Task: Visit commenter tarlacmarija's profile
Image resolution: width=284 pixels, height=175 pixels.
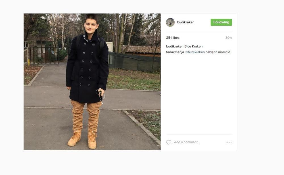Action: pyautogui.click(x=175, y=52)
